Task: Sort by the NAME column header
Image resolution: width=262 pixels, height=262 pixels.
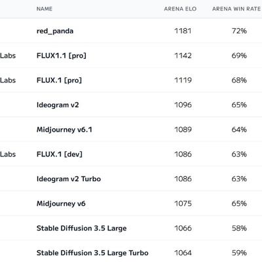Action: [x=45, y=9]
